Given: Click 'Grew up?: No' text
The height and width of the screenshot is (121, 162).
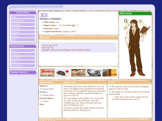Looking at the screenshot, I should (48, 48).
